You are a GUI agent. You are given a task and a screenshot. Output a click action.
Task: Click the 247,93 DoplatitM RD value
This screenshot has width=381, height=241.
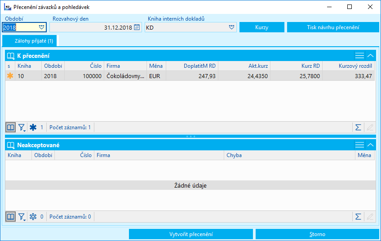[192, 76]
